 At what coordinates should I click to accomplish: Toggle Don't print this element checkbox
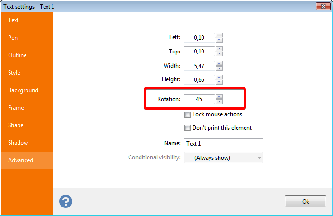tap(188, 128)
